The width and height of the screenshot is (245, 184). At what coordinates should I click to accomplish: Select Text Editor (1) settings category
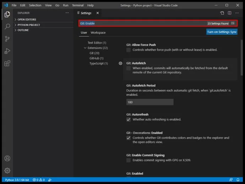97,43
